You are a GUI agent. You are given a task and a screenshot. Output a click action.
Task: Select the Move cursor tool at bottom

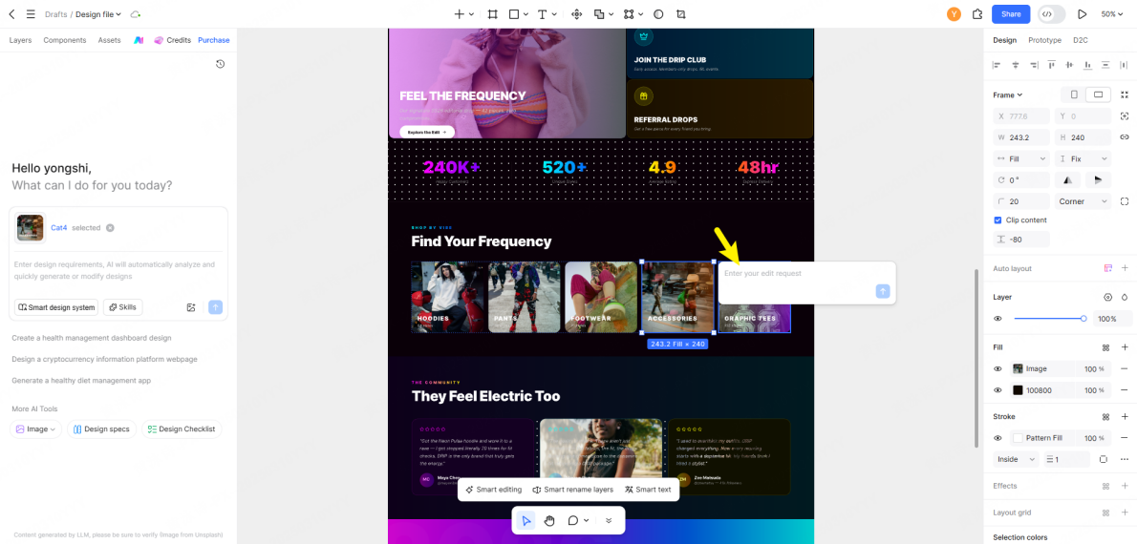(526, 520)
